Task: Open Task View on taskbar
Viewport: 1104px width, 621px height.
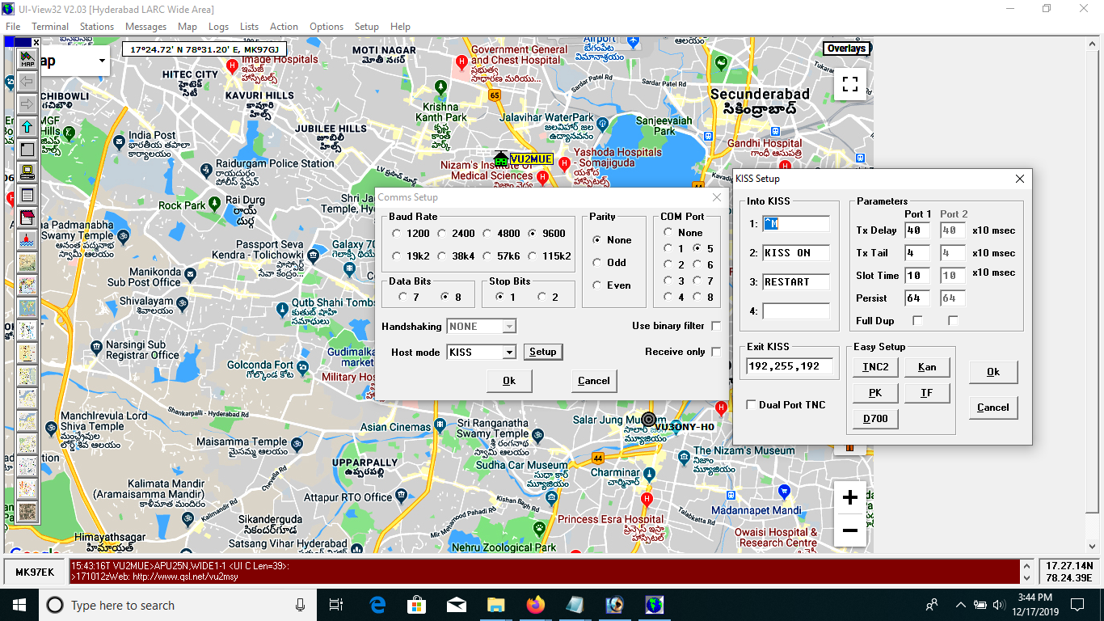Action: tap(336, 605)
